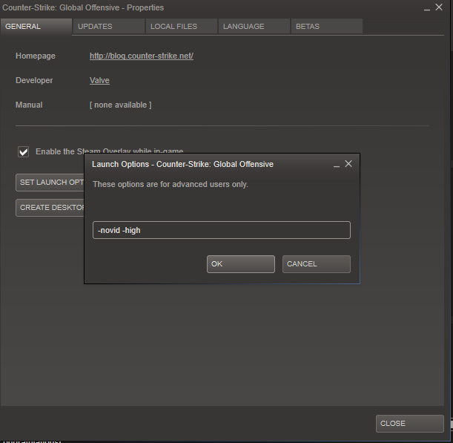Open the blog.counter-strike.net homepage link

coord(142,56)
